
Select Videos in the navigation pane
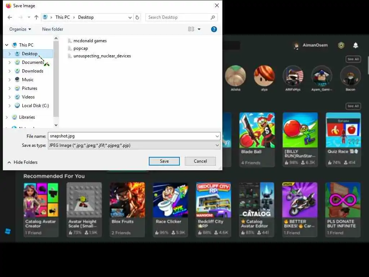(28, 97)
